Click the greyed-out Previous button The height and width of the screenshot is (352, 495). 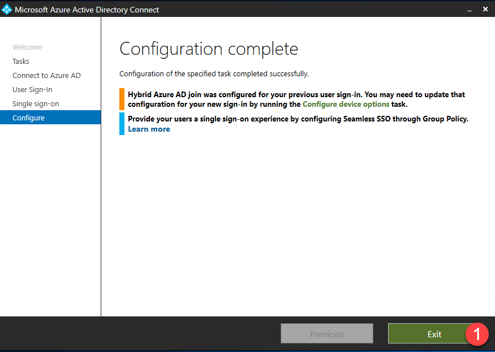(326, 334)
